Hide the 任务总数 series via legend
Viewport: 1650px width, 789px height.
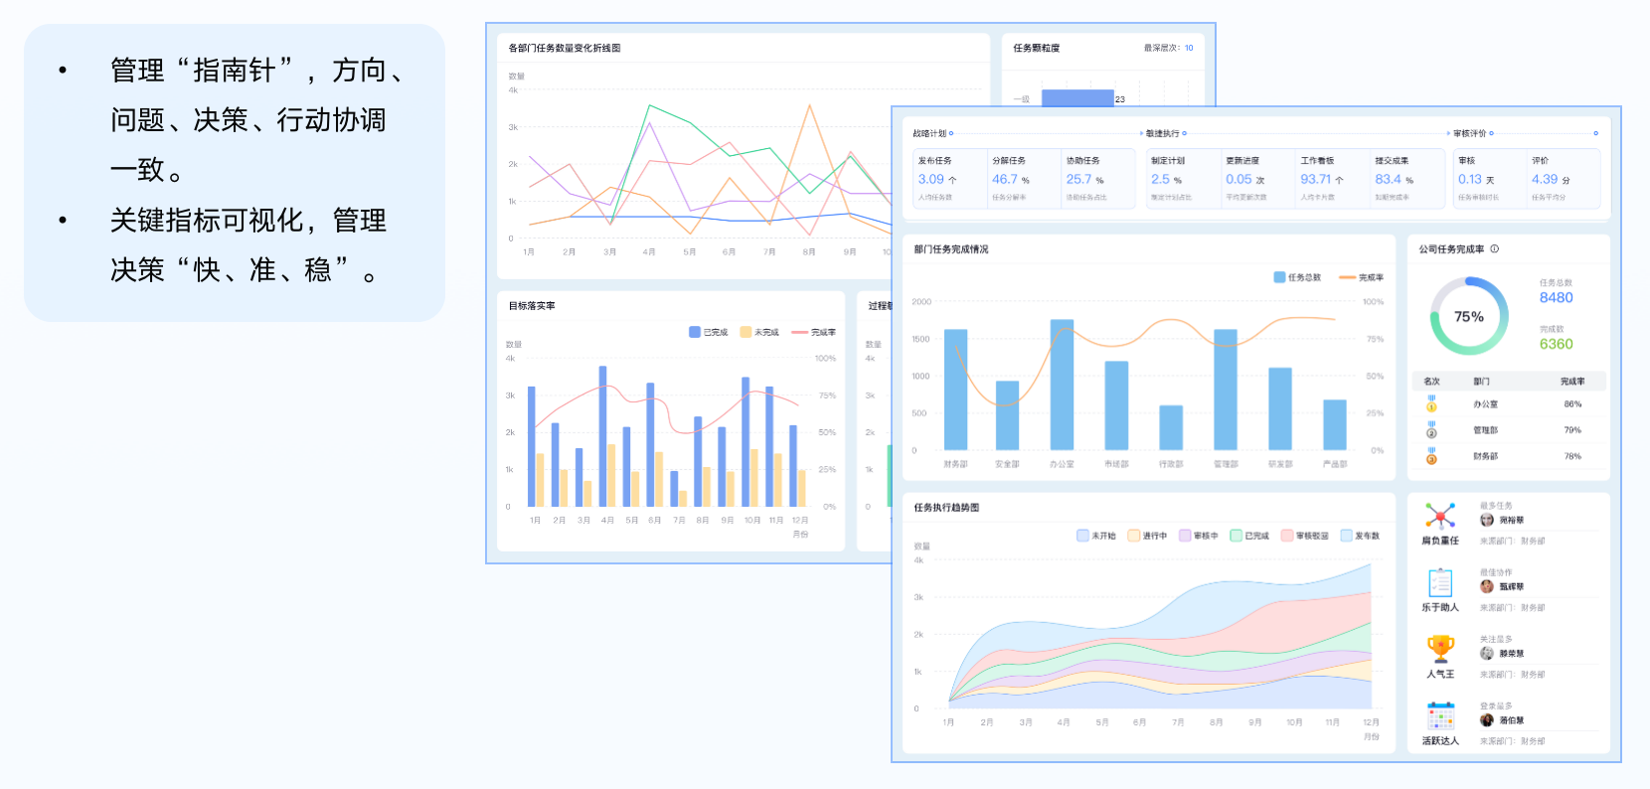(1297, 277)
